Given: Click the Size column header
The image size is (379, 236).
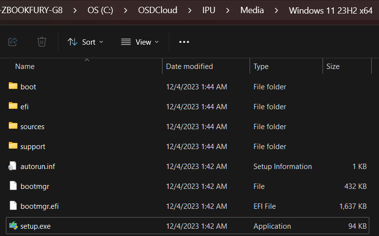Looking at the screenshot, I should point(333,67).
